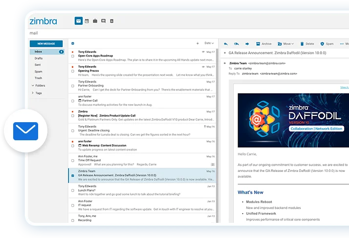Click the Reply arrow icon
The image size is (349, 238).
pos(226,44)
